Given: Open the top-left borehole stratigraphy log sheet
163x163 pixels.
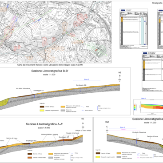Looking at the screenshot, I should [134, 29].
